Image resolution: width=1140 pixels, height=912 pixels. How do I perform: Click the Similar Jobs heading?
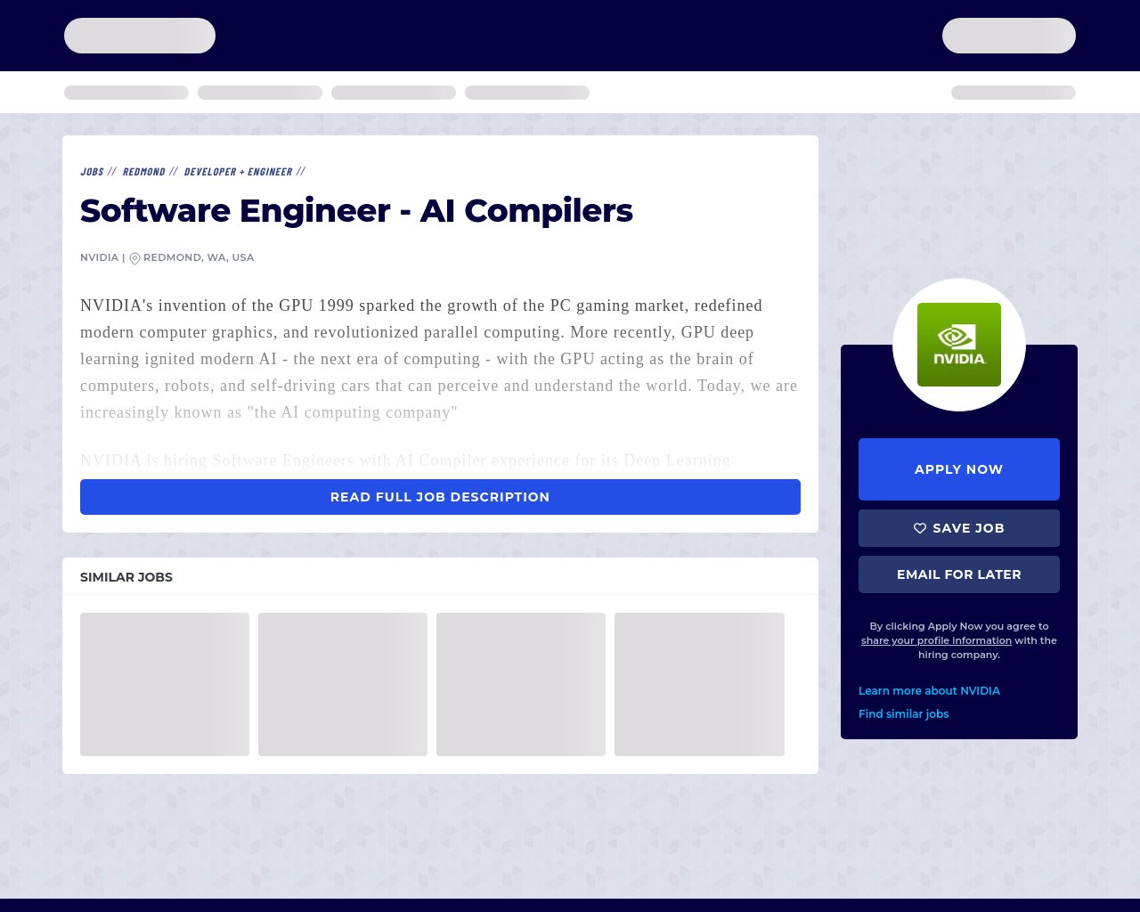[x=126, y=577]
